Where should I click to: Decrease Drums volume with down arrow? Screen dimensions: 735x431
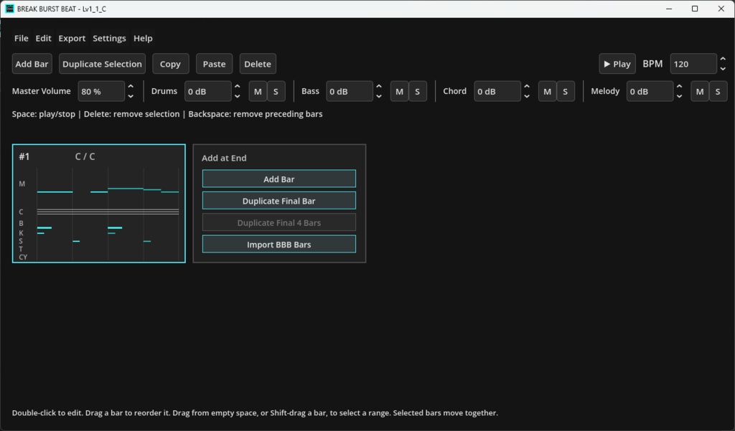coord(237,97)
